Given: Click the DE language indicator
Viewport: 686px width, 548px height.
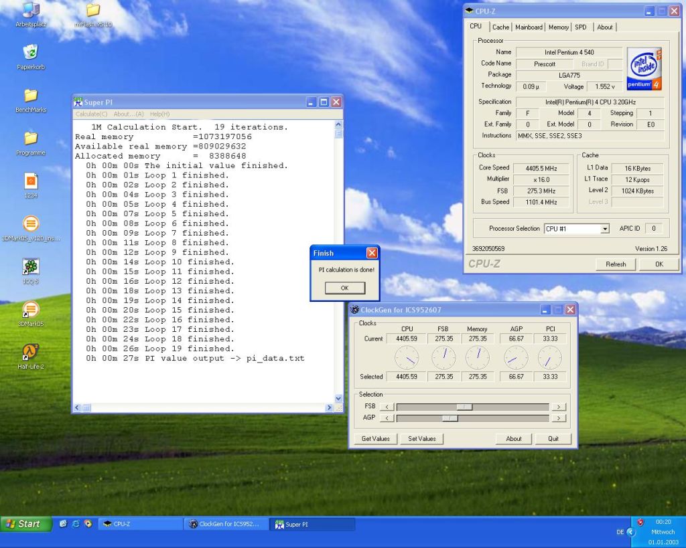Looking at the screenshot, I should pyautogui.click(x=620, y=532).
